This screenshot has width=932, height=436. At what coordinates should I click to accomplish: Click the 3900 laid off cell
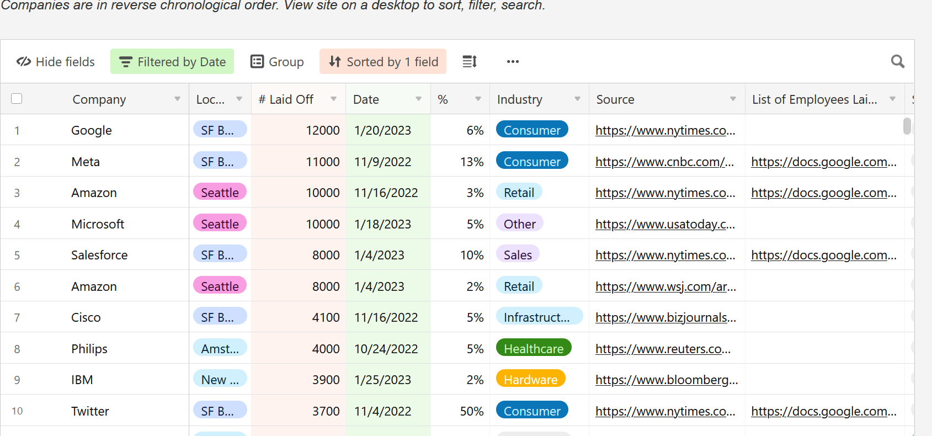click(x=299, y=380)
